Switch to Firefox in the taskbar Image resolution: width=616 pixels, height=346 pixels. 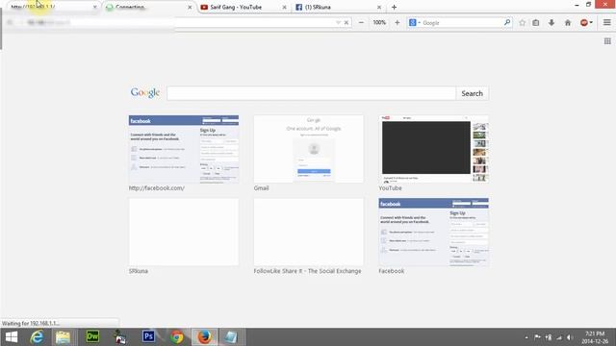[204, 337]
